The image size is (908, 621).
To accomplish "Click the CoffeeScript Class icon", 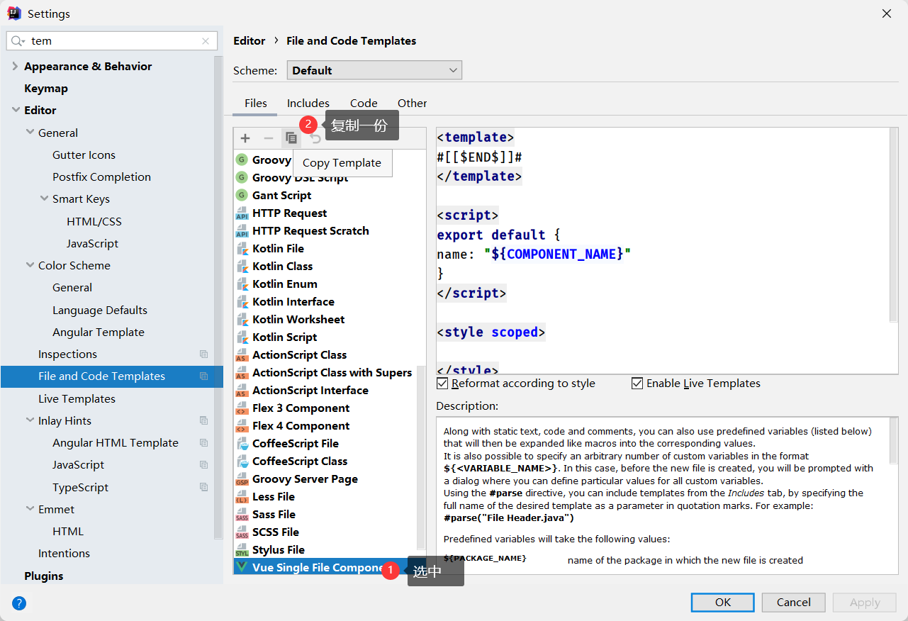I will point(242,461).
